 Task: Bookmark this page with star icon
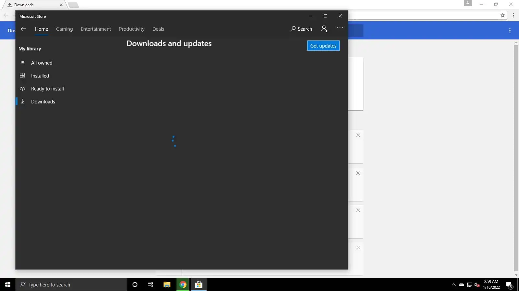[503, 15]
